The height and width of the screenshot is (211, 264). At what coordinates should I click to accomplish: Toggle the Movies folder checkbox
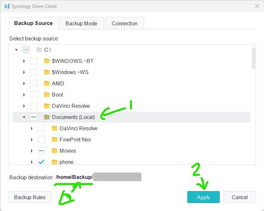[x=41, y=151]
